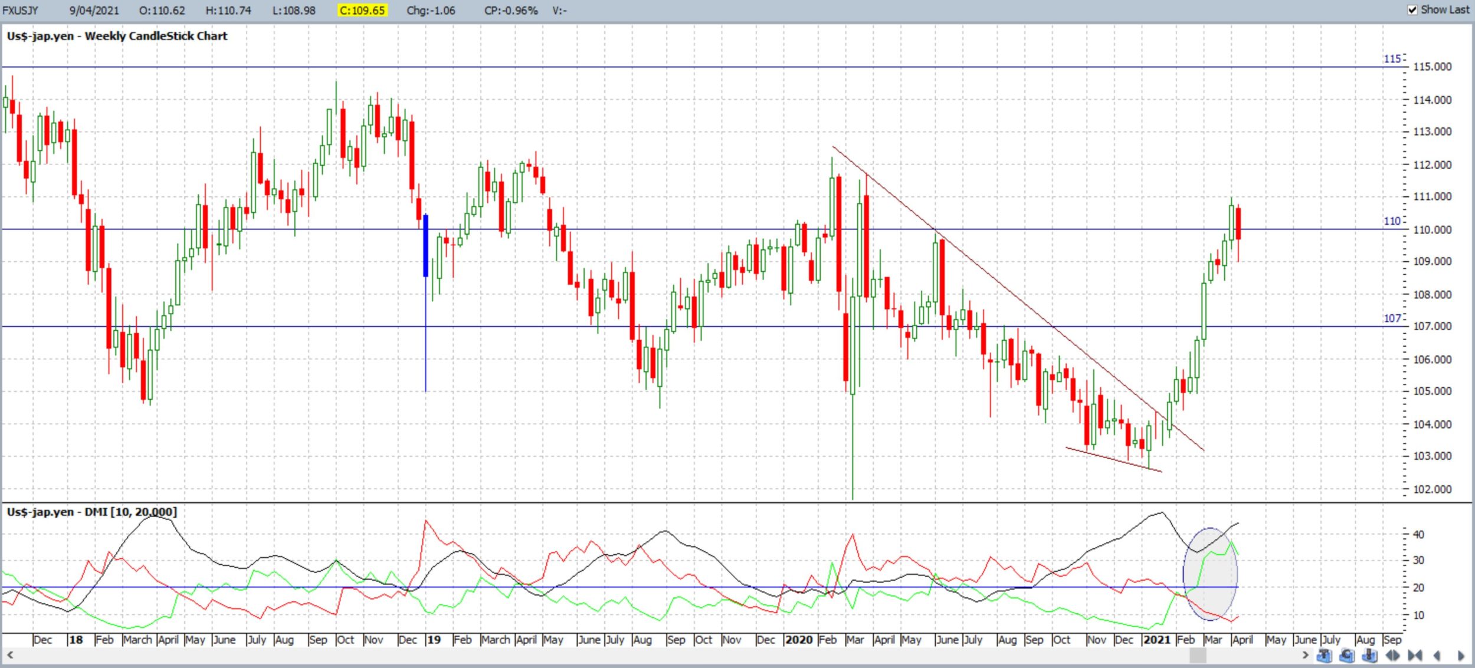Click the horizontal scrollbar right arrow
This screenshot has width=1475, height=668.
(1304, 655)
